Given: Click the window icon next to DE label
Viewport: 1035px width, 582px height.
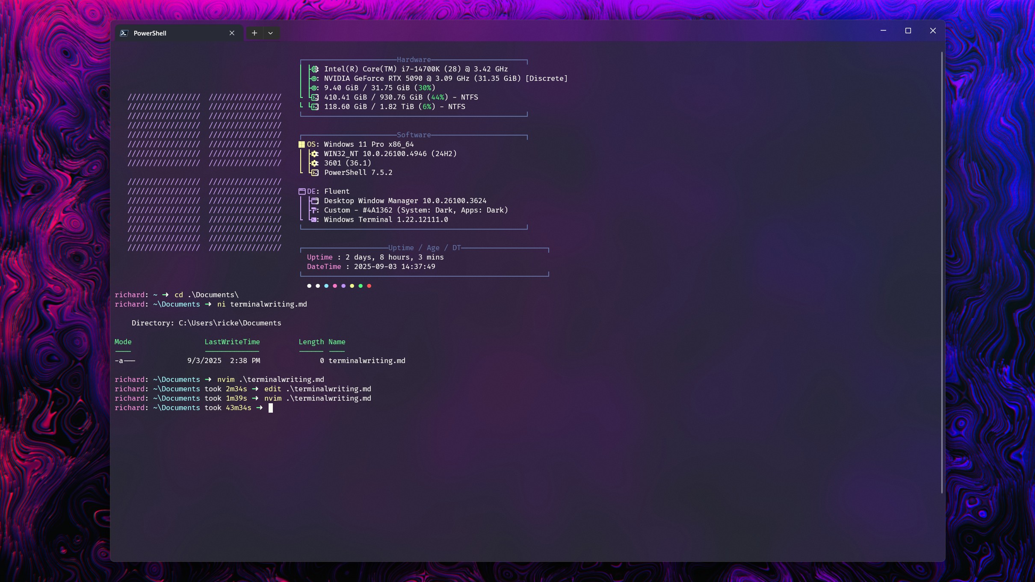Looking at the screenshot, I should pyautogui.click(x=302, y=192).
